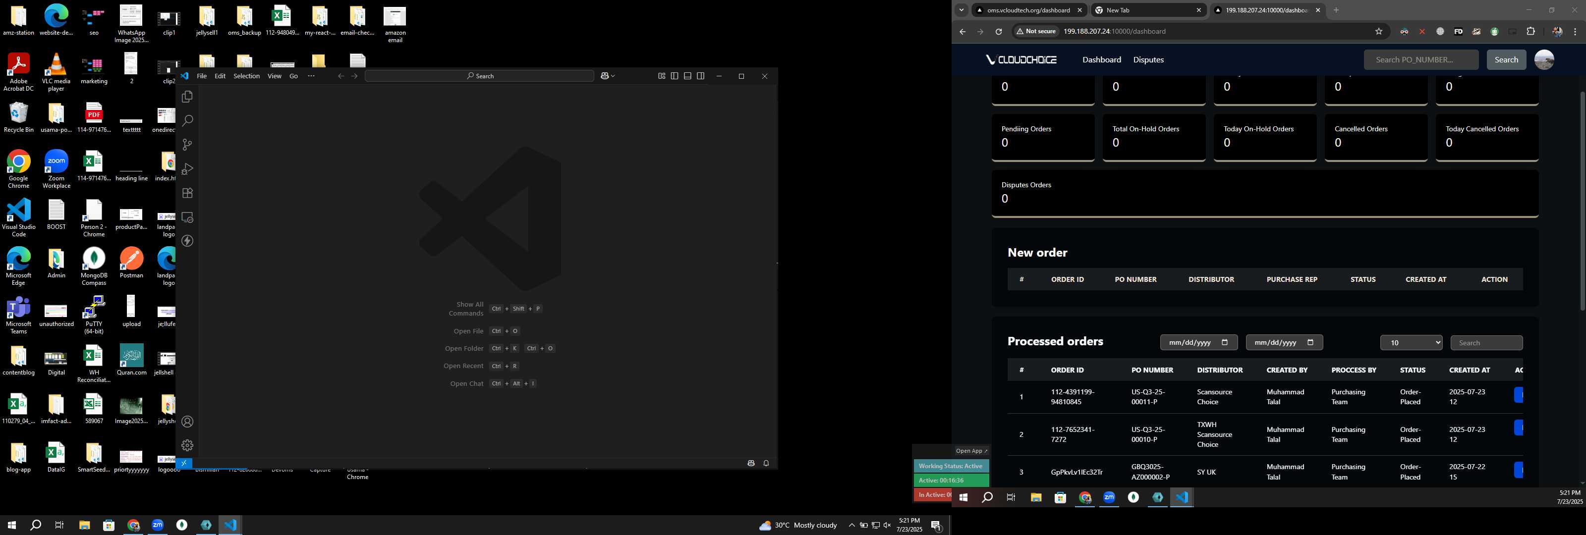The width and height of the screenshot is (1586, 535).
Task: Open the Chrome Extensions puzzle icon
Action: tap(1530, 31)
